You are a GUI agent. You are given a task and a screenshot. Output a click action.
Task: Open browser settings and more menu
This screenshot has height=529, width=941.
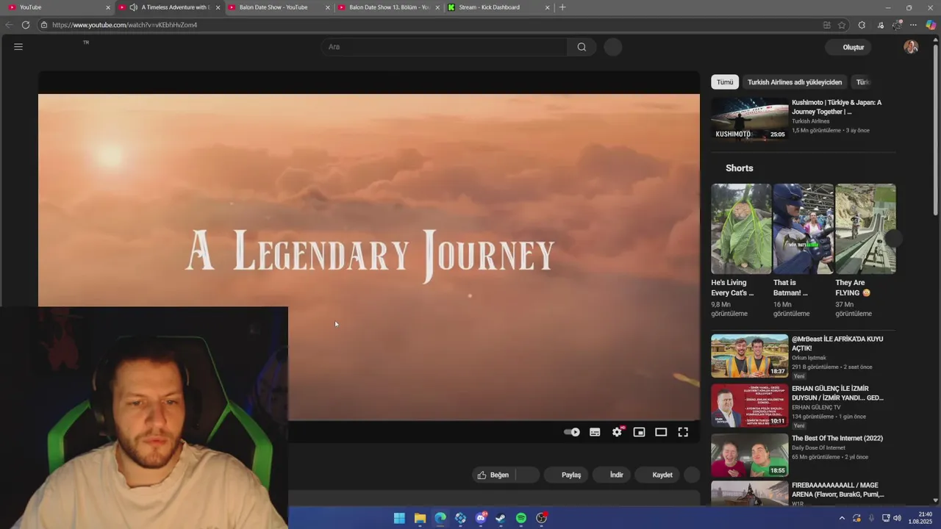[x=913, y=25]
